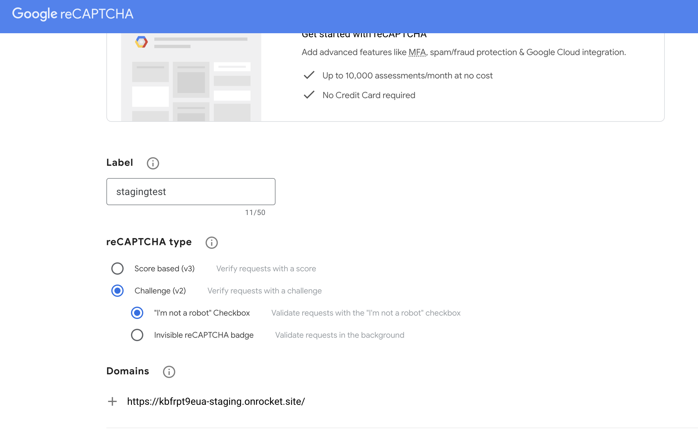Click the Score based (v3) label text
Viewport: 698px width, 438px height.
[165, 269]
